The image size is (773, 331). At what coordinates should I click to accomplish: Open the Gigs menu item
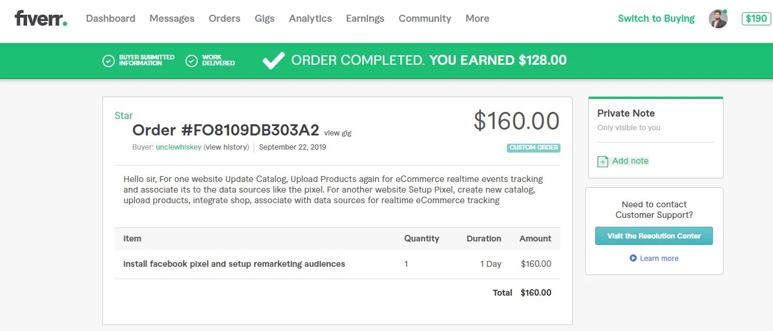point(264,18)
